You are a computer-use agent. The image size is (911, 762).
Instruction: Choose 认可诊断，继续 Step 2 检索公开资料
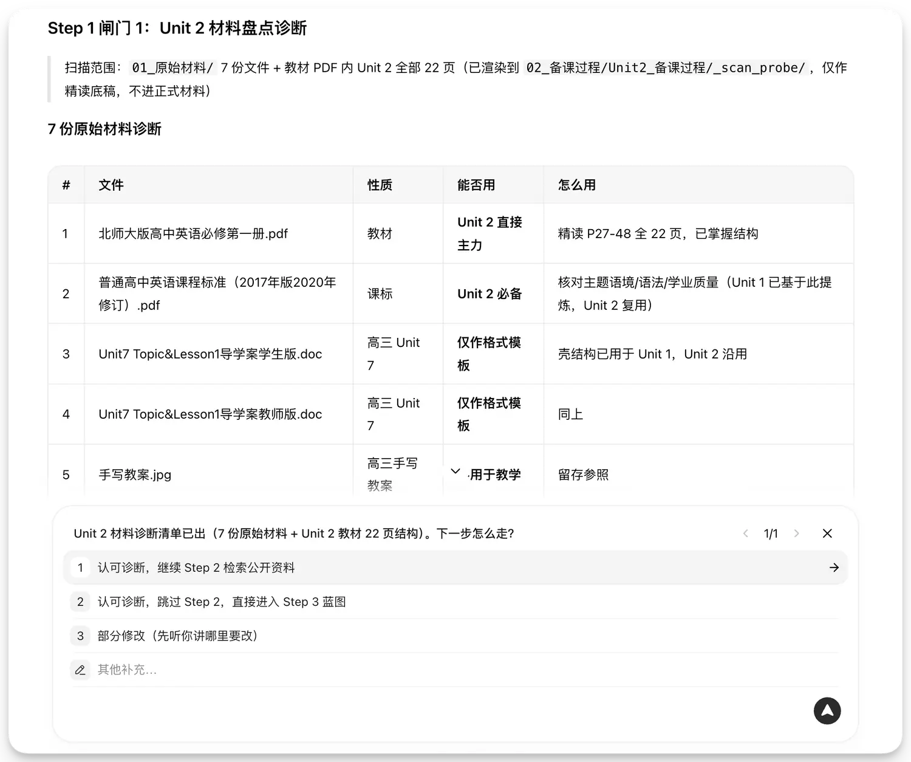click(x=455, y=568)
